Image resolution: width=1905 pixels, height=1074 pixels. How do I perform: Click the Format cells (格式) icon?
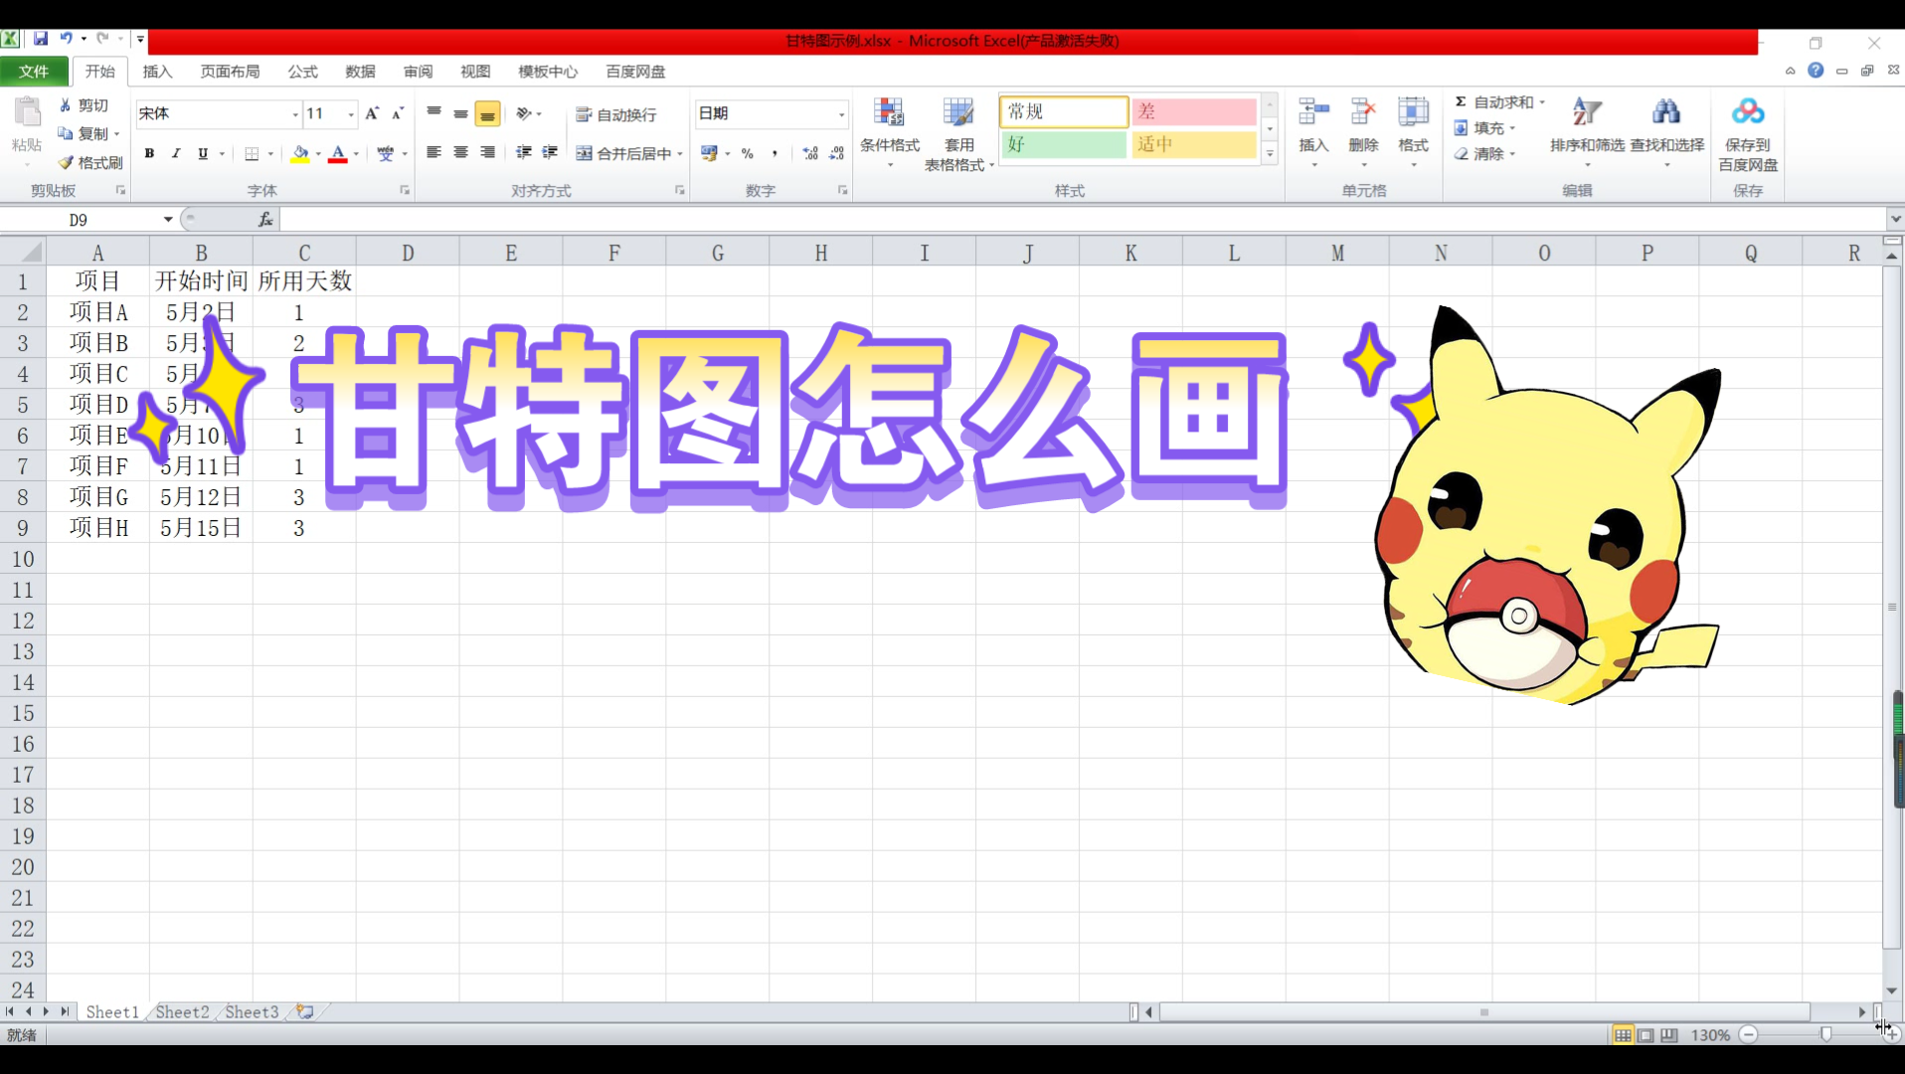pos(1413,112)
